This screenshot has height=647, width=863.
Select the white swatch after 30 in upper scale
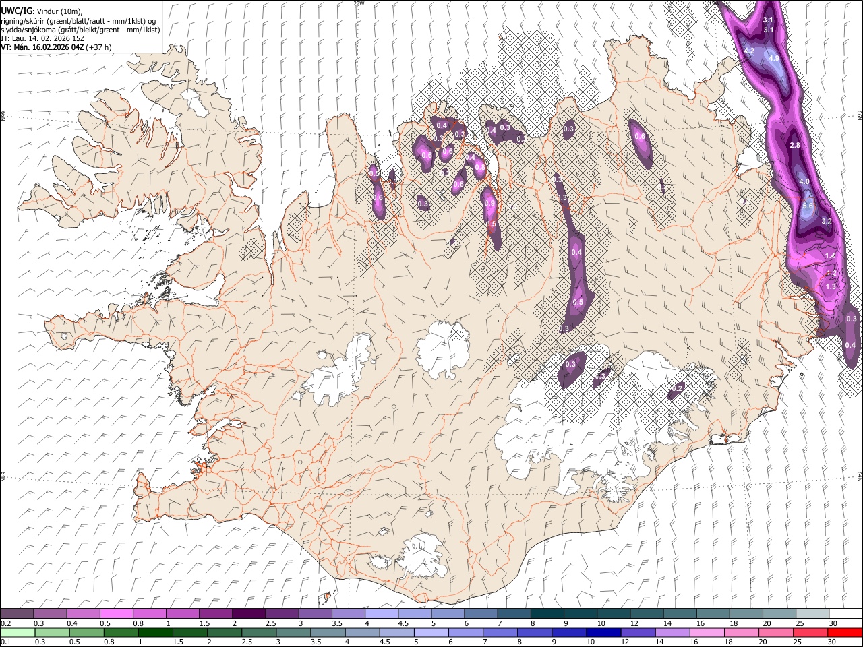click(845, 614)
